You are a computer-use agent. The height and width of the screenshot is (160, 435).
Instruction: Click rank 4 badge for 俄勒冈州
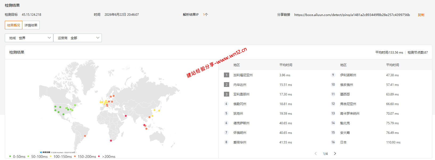pos(227,104)
